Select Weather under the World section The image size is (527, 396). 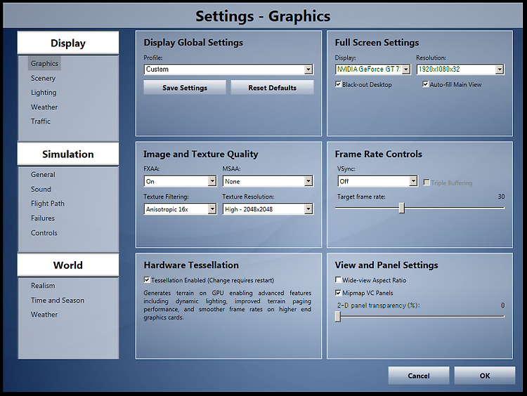click(x=44, y=315)
